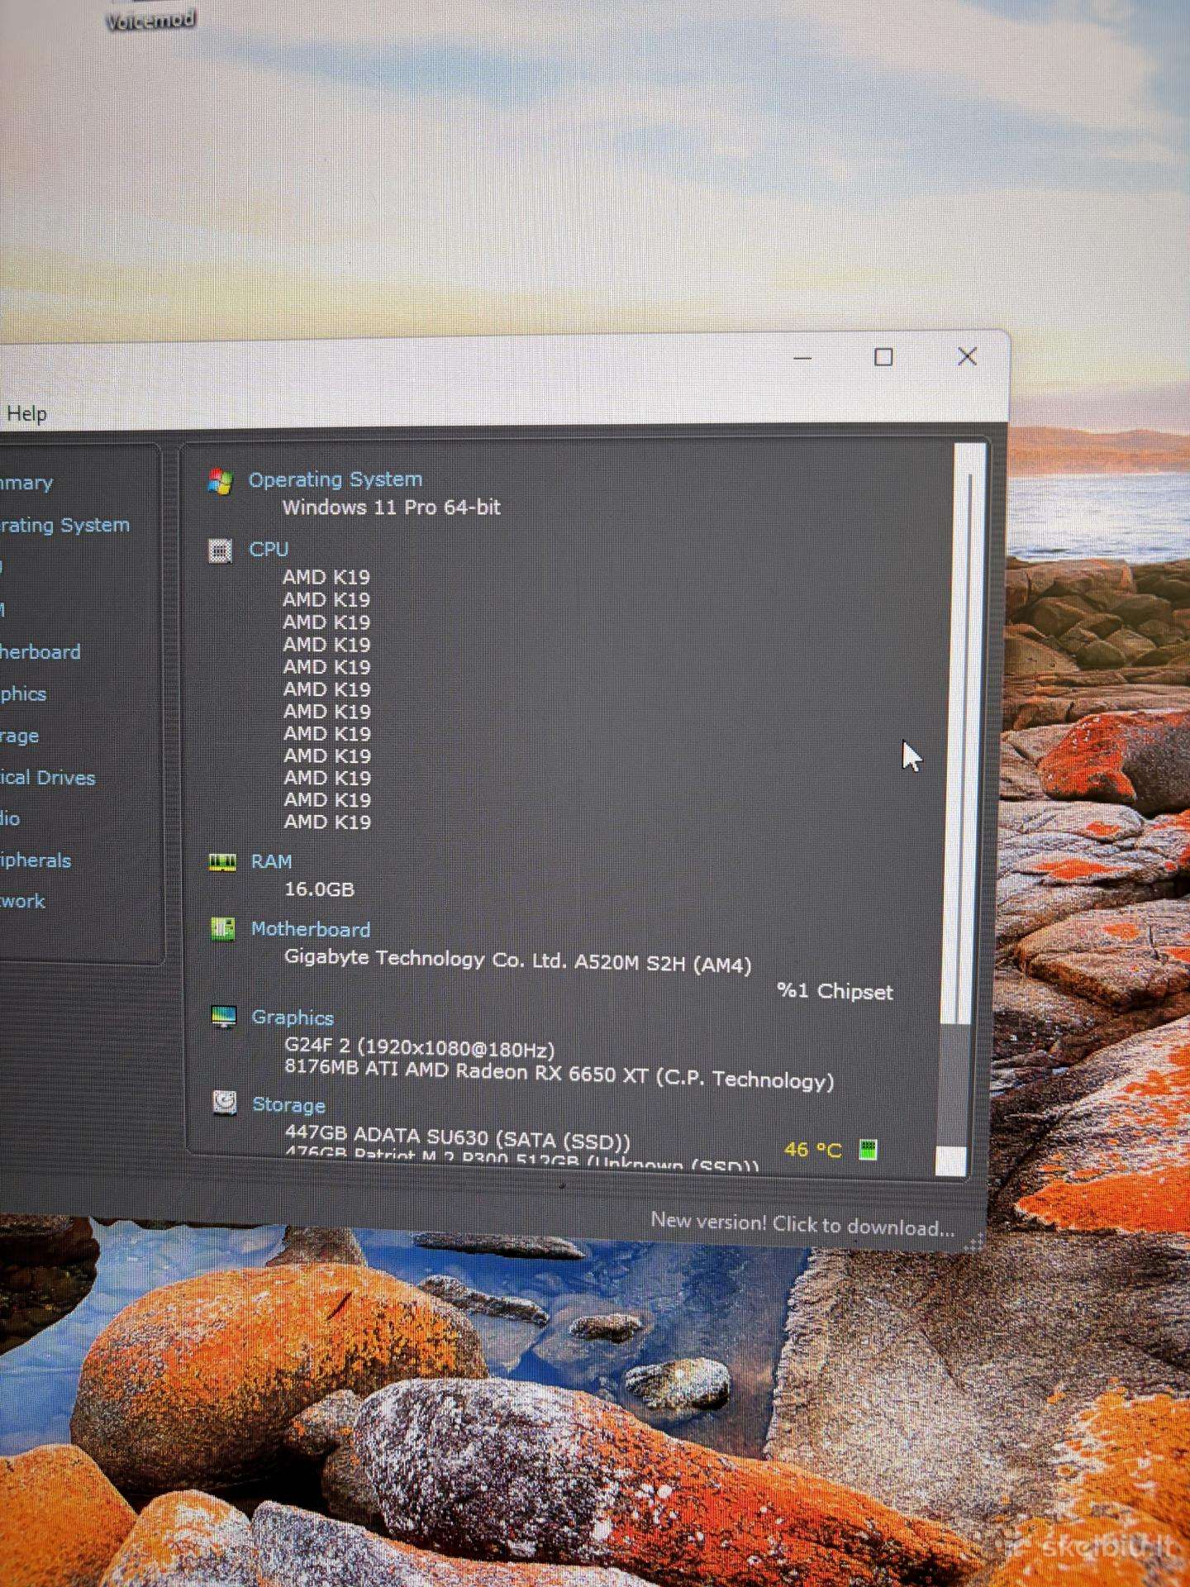Click the RAM memory stick icon
Viewport: 1190px width, 1587px height.
[222, 862]
